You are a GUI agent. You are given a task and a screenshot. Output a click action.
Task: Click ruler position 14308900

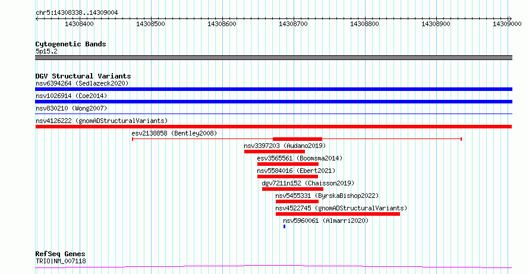(436, 24)
